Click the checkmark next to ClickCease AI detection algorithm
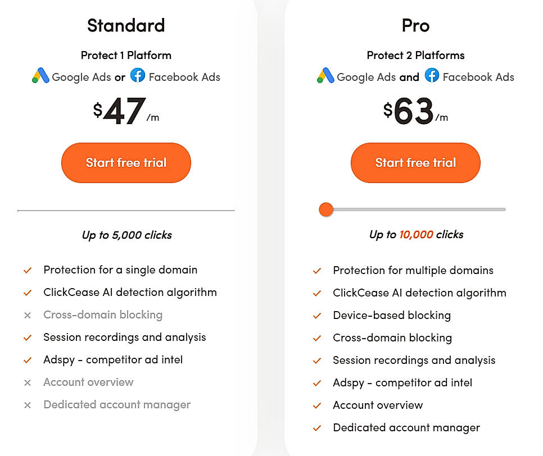This screenshot has width=543, height=456. [x=28, y=293]
